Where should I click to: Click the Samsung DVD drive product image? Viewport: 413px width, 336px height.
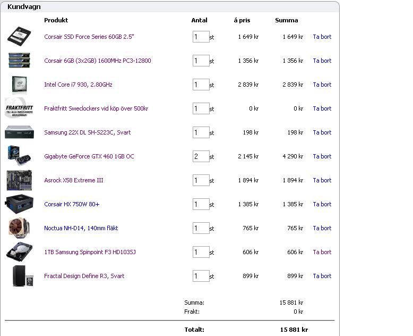[19, 132]
